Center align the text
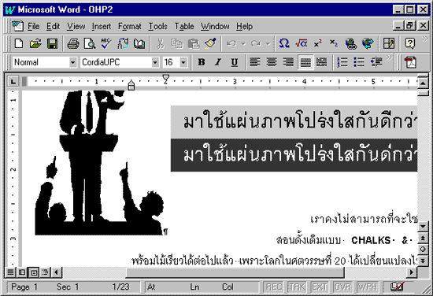 coord(272,62)
